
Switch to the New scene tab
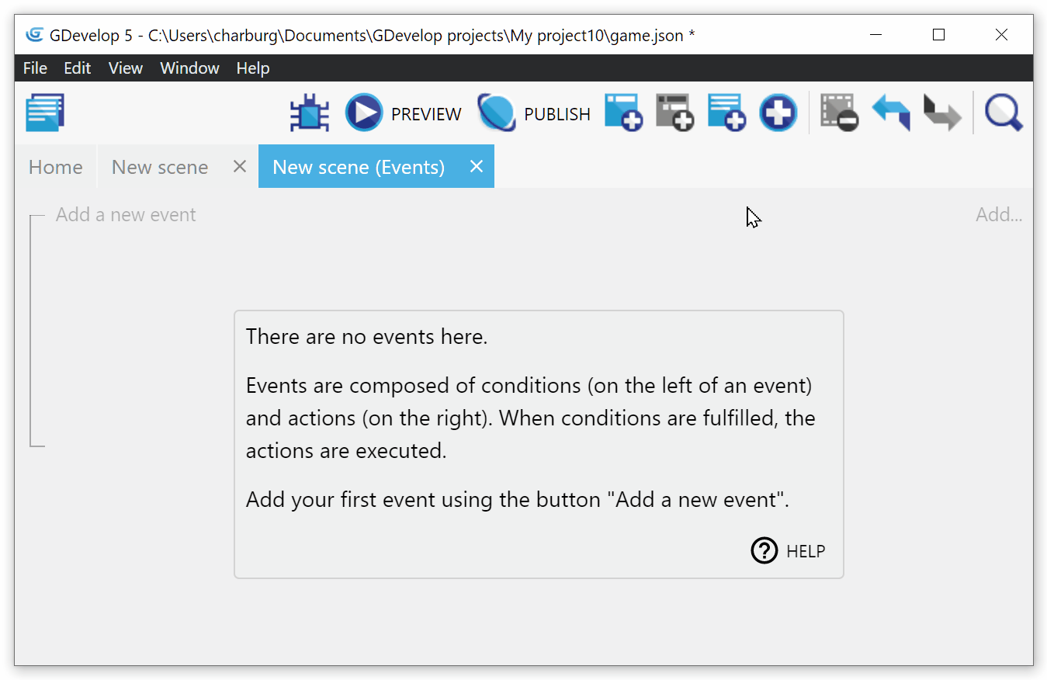point(160,167)
